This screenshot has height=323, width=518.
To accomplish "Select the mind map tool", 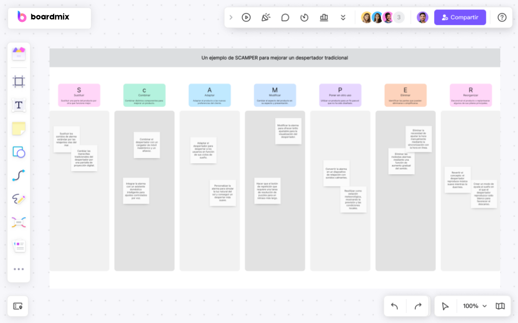I will pyautogui.click(x=19, y=223).
